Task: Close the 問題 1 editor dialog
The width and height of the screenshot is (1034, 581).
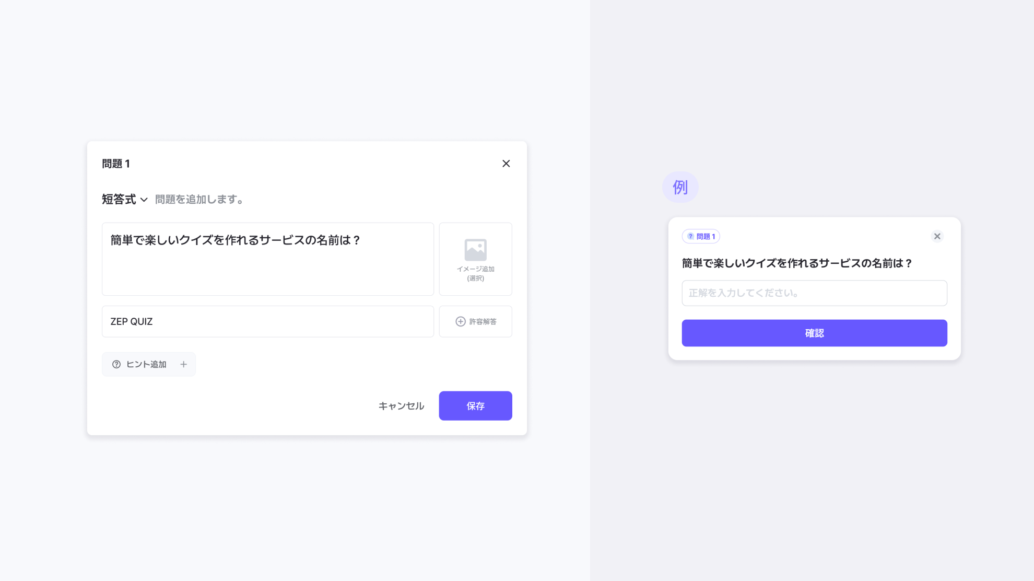Action: (x=506, y=164)
